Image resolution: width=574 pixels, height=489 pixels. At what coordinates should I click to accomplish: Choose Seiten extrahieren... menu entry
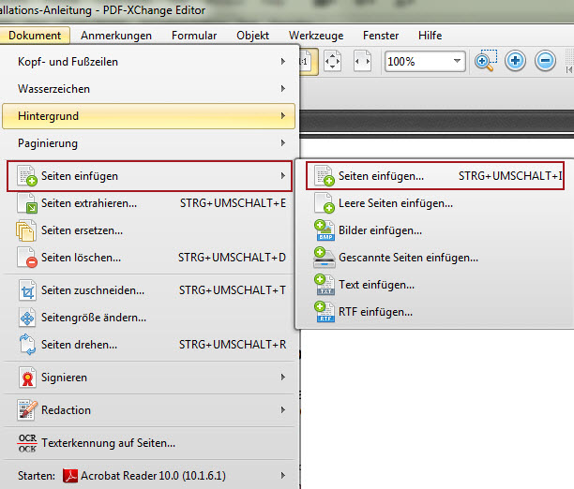click(150, 203)
